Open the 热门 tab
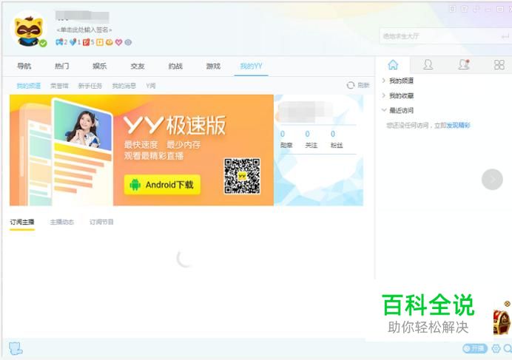 click(x=61, y=66)
